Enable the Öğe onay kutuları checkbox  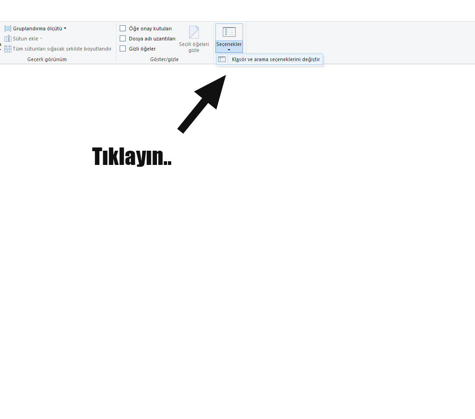[x=123, y=28]
